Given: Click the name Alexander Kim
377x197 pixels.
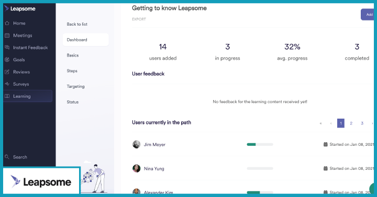Looking at the screenshot, I should (158, 192).
